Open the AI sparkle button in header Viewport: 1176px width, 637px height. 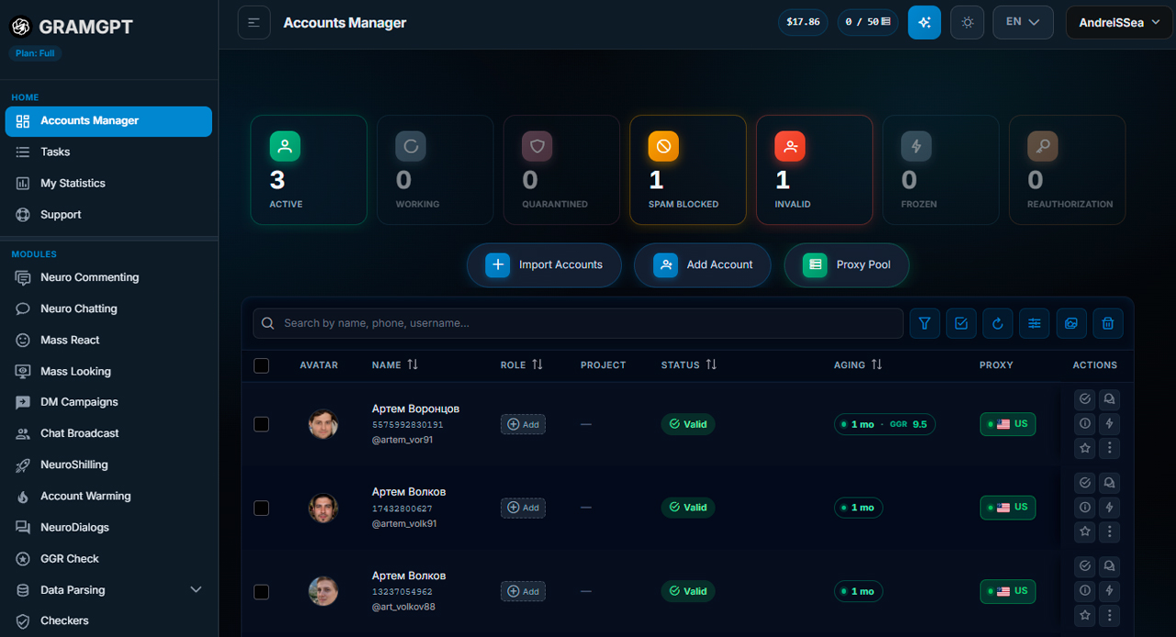point(924,22)
